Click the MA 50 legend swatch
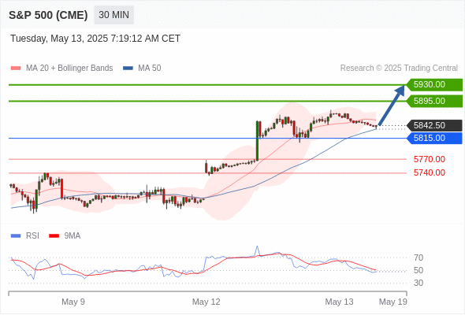The height and width of the screenshot is (315, 465). (x=128, y=69)
